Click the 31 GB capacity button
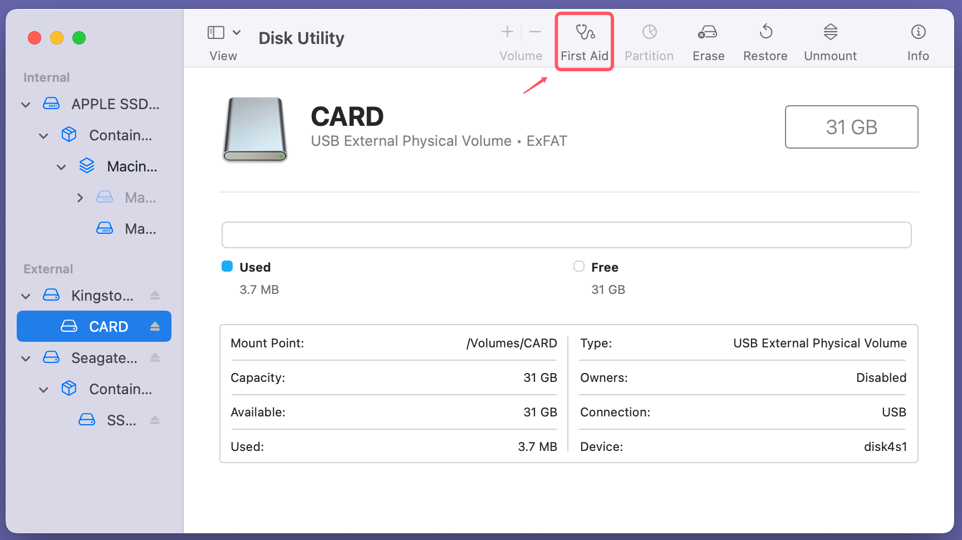Viewport: 962px width, 540px height. [851, 127]
